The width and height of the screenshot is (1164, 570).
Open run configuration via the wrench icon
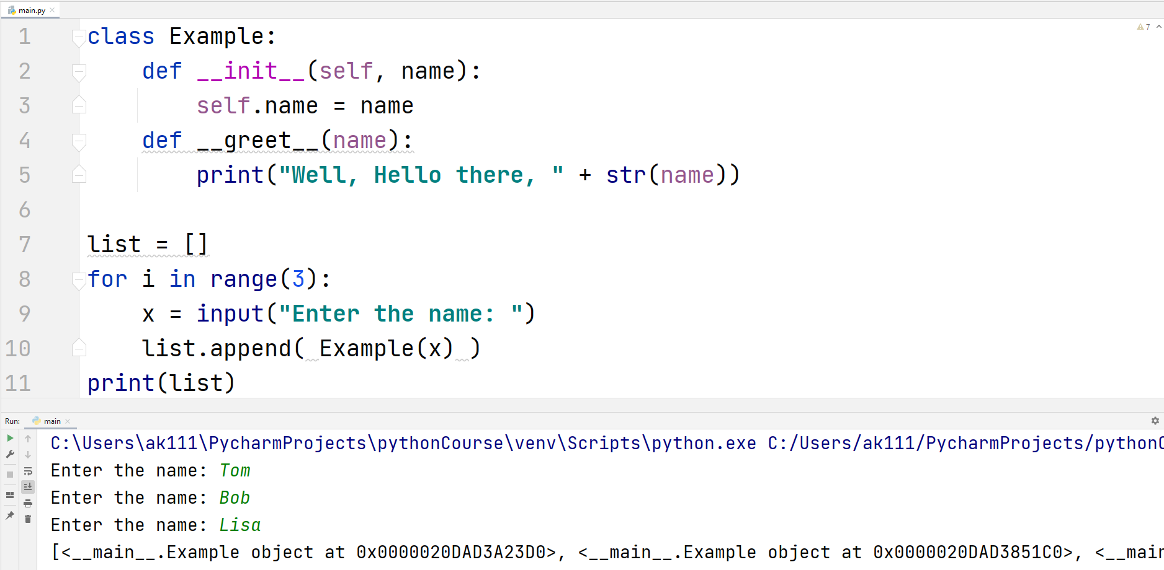click(10, 455)
